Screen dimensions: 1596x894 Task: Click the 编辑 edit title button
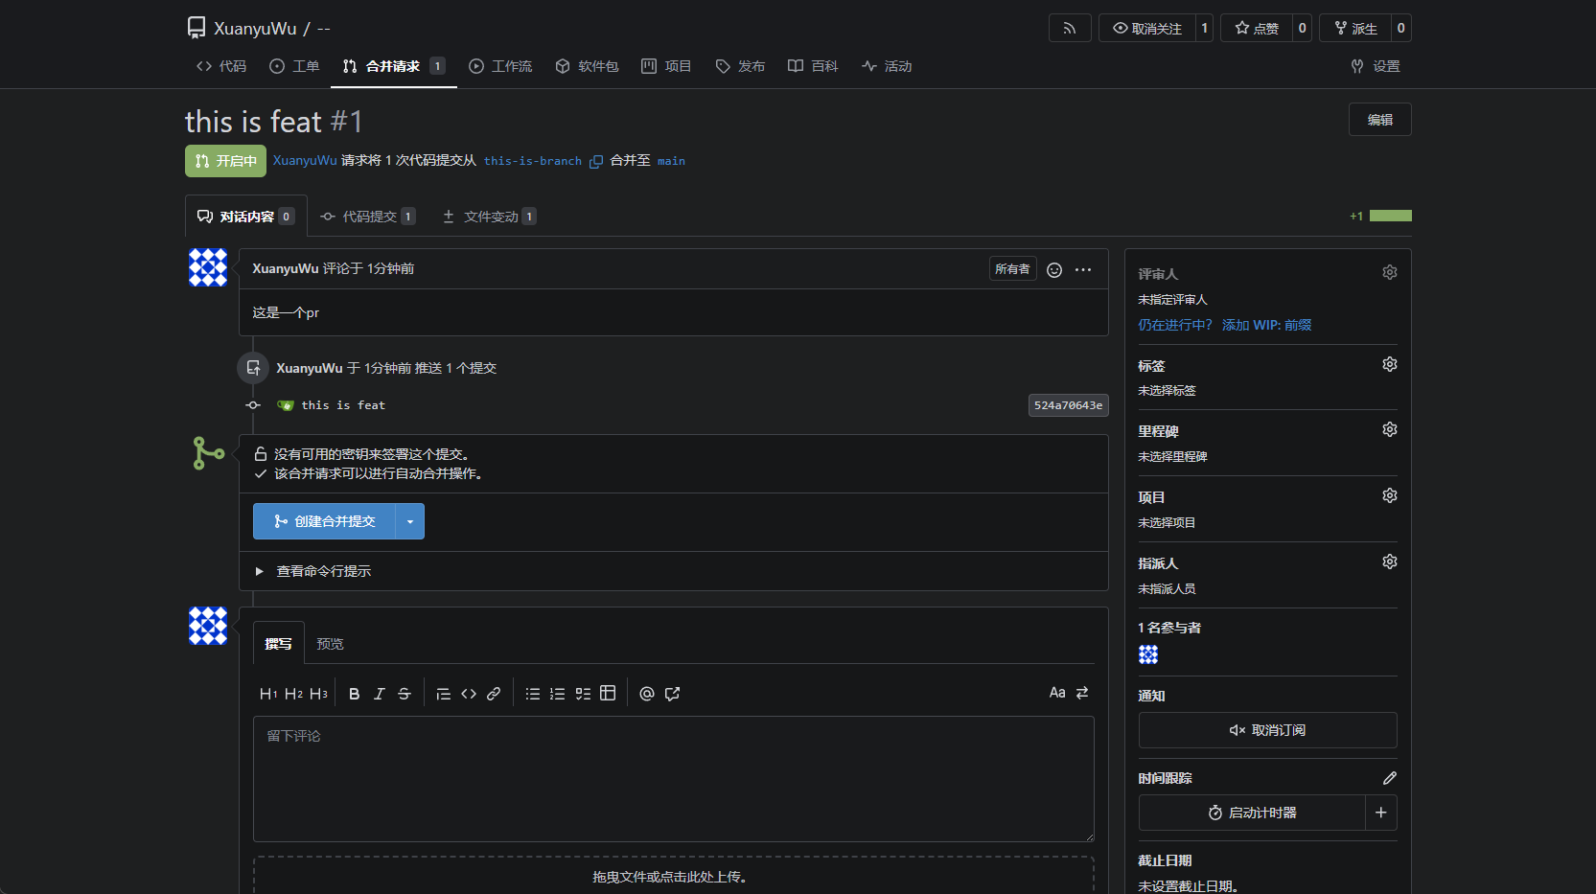(x=1379, y=120)
